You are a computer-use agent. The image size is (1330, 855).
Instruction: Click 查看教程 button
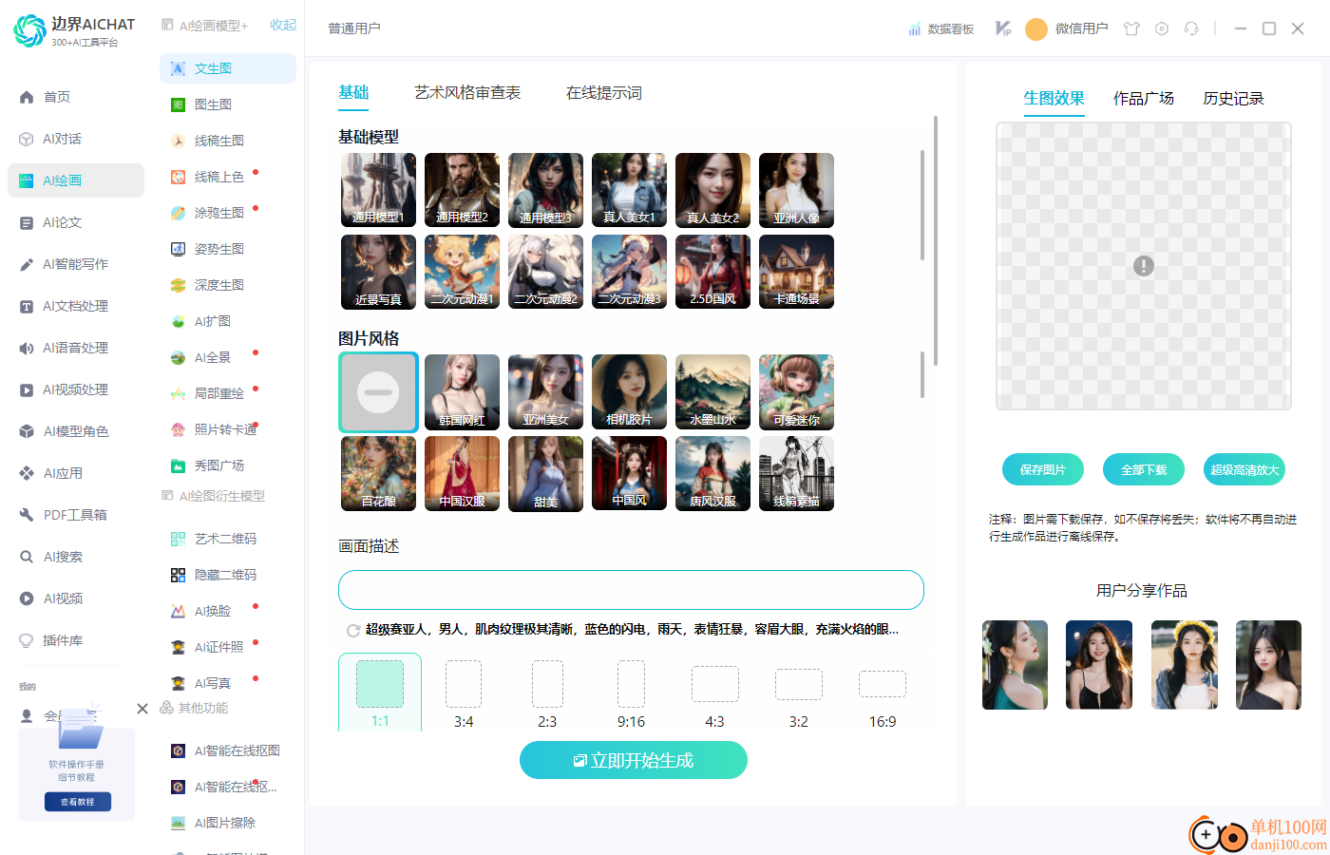tap(78, 802)
